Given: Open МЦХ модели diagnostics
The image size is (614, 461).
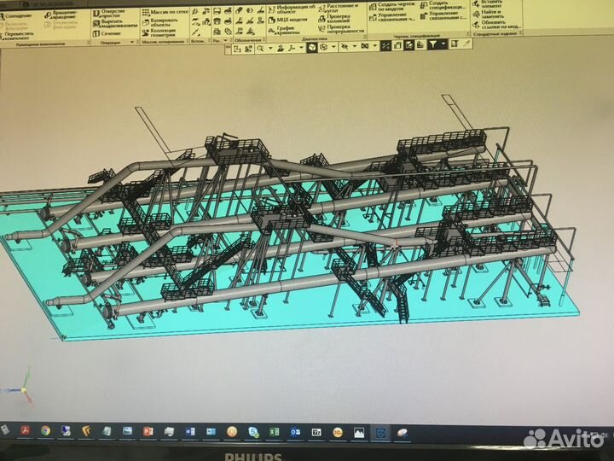Looking at the screenshot, I should point(288,20).
